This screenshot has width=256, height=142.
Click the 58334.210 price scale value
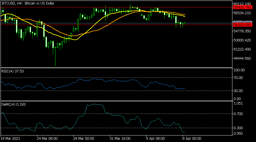242,13
